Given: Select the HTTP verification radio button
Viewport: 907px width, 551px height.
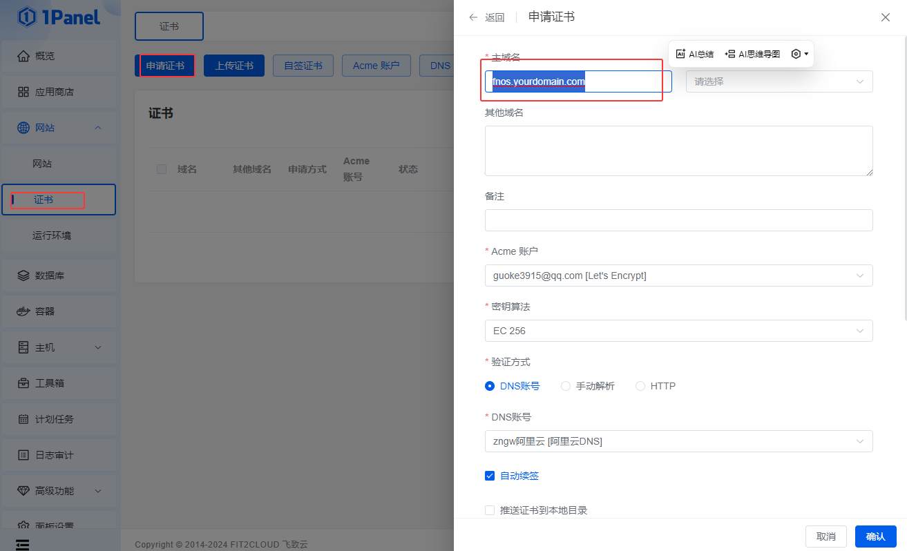Looking at the screenshot, I should [640, 386].
